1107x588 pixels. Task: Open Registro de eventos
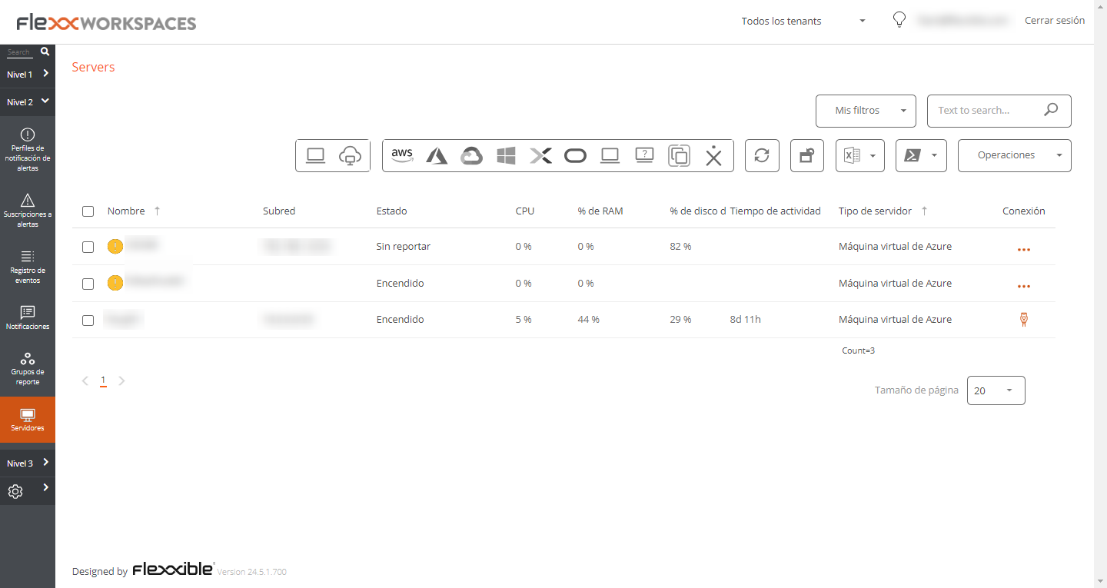pos(28,267)
